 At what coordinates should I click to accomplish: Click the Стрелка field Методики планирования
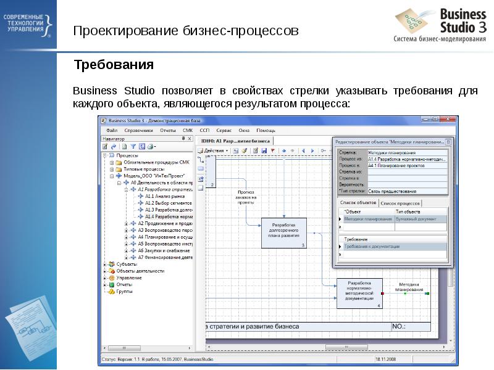pyautogui.click(x=408, y=152)
